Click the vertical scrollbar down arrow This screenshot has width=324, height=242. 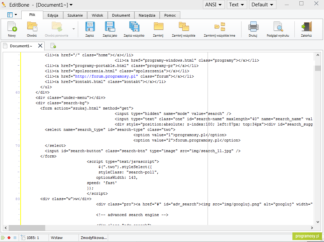pos(318,222)
